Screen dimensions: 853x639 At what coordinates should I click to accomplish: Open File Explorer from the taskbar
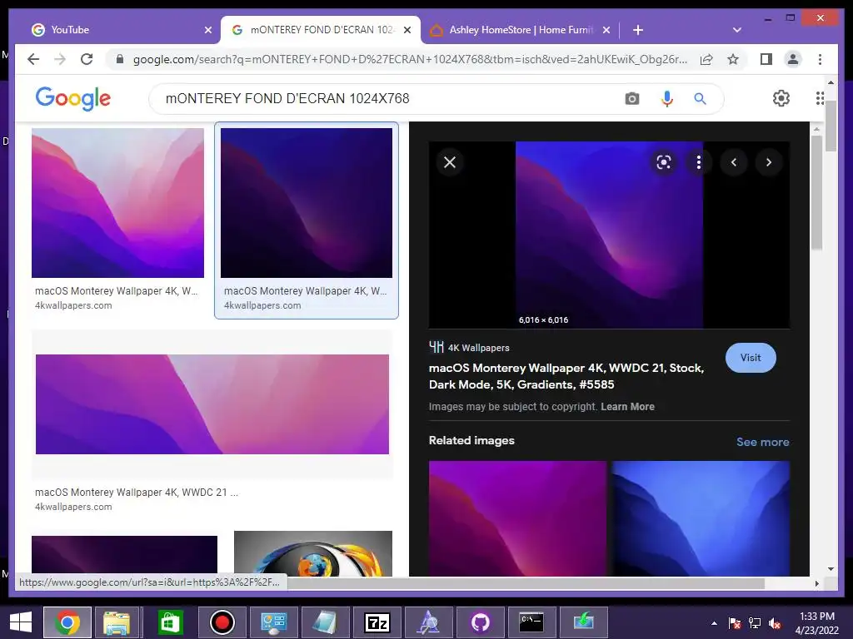[117, 622]
